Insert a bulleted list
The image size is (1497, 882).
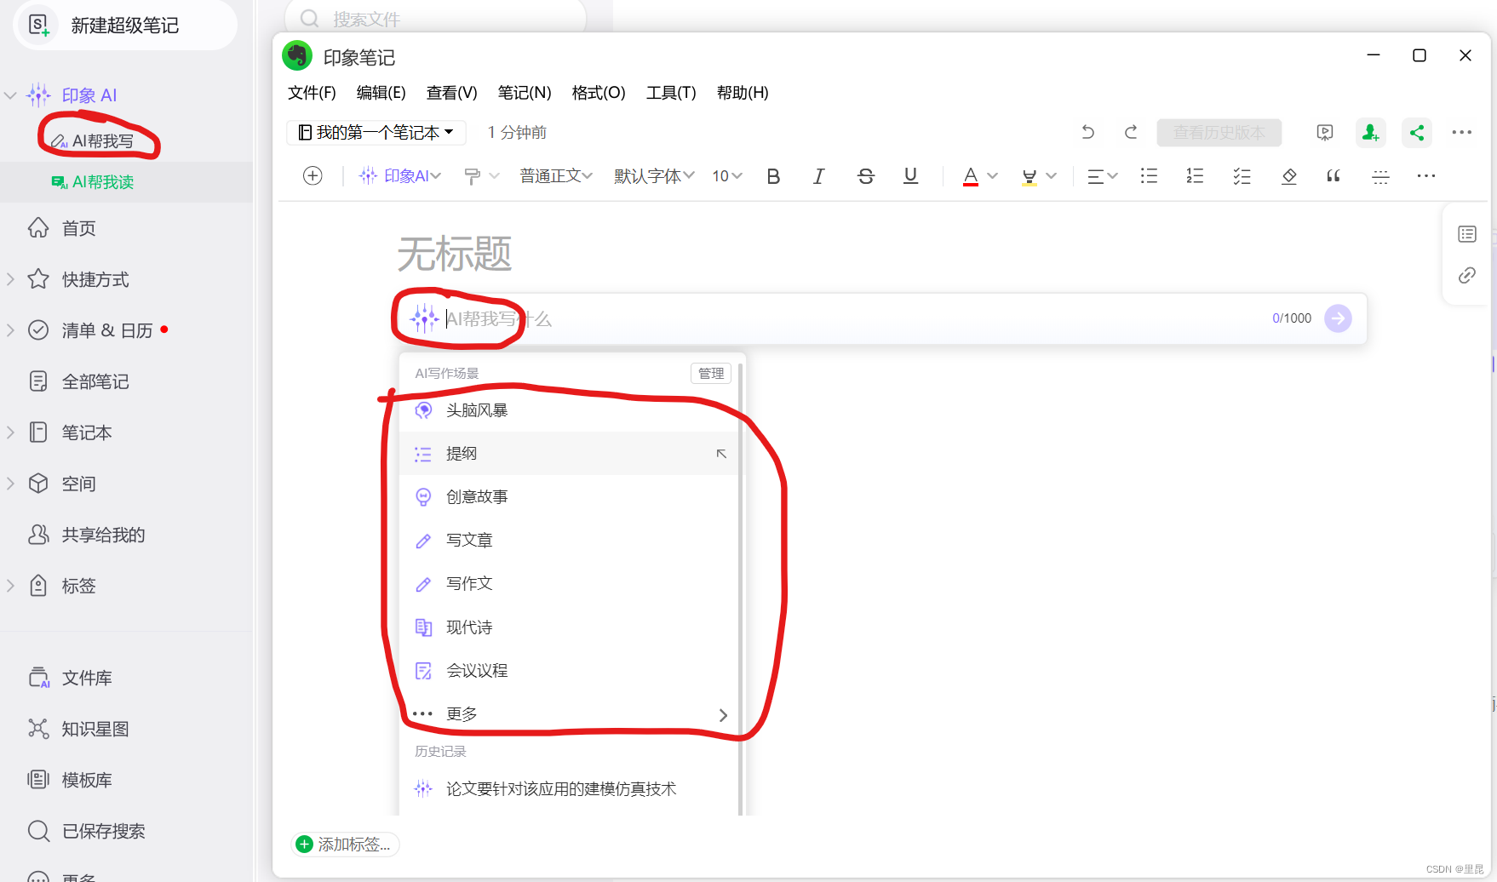click(x=1149, y=176)
